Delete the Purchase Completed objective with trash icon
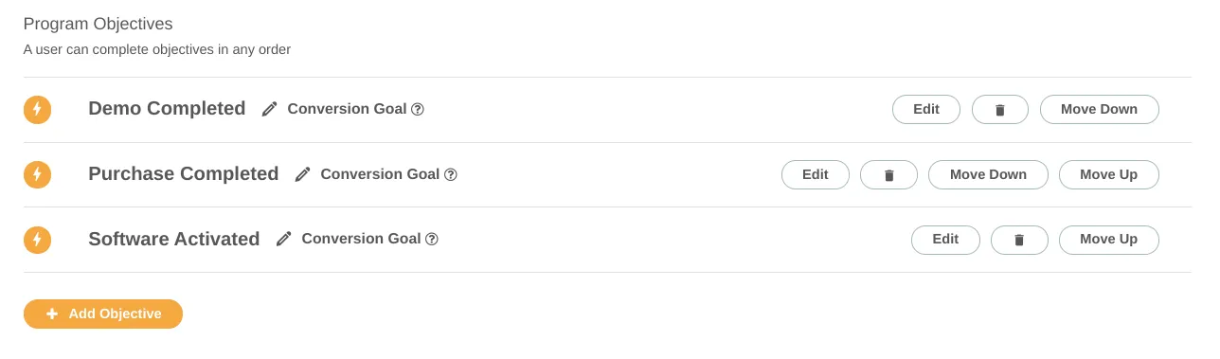The height and width of the screenshot is (359, 1220). 888,175
